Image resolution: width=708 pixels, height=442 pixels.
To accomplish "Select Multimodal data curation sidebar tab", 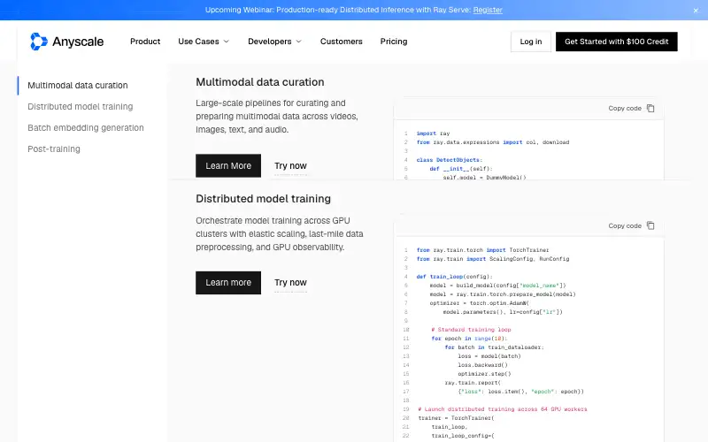I will click(x=78, y=85).
